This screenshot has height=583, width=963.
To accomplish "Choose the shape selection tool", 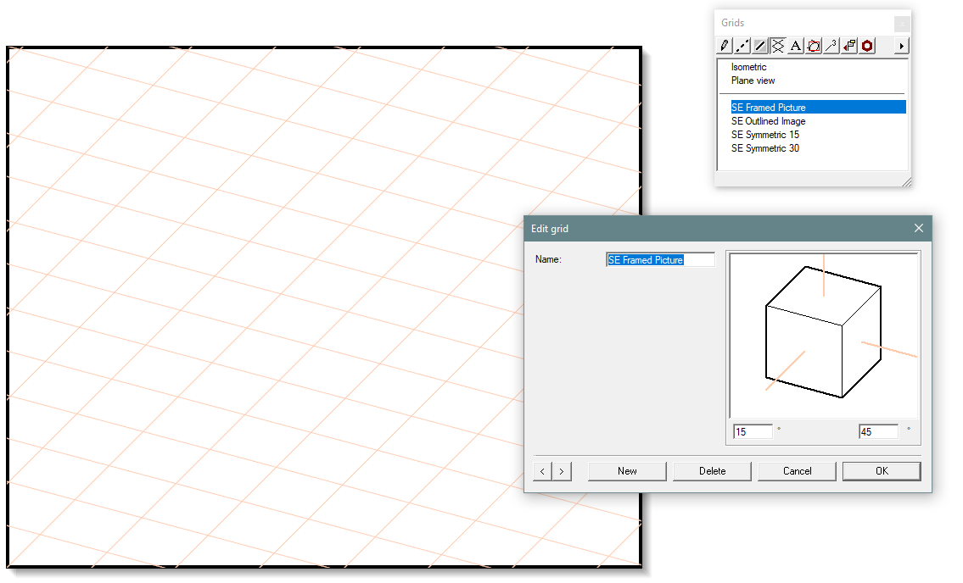I will [813, 45].
